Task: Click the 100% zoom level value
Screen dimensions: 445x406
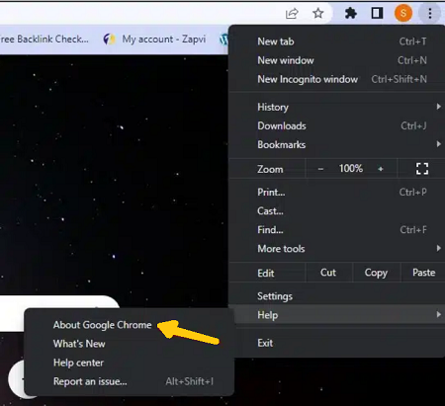Action: tap(351, 169)
